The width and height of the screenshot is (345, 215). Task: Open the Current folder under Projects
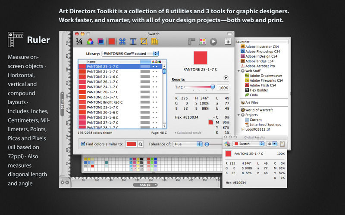click(x=253, y=120)
